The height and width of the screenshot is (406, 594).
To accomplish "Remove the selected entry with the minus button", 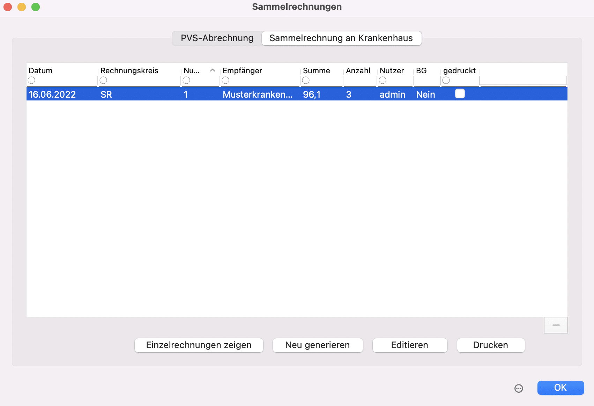I will pos(556,325).
